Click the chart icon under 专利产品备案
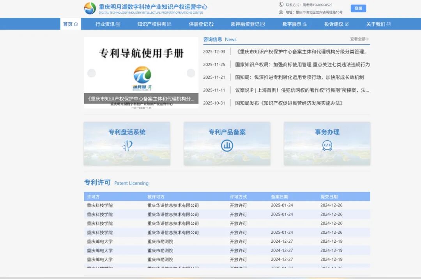Image resolution: width=421 pixels, height=279 pixels. pyautogui.click(x=227, y=145)
